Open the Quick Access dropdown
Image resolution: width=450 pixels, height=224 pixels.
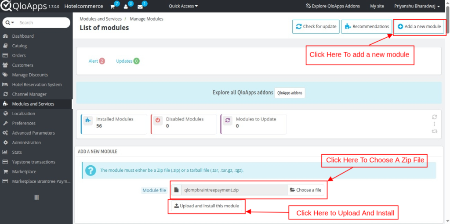(x=183, y=6)
